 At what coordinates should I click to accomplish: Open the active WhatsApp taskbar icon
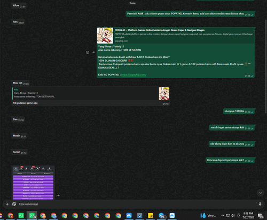pyautogui.click(x=32, y=216)
